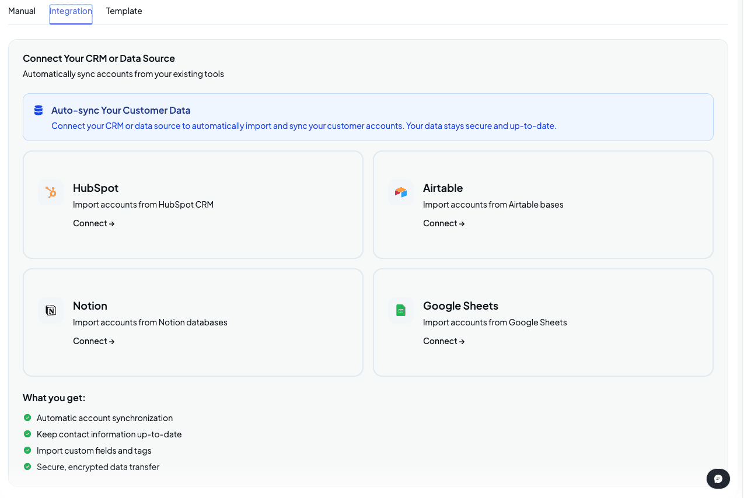744x498 pixels.
Task: Connect the HubSpot CRM integration
Action: [x=93, y=223]
